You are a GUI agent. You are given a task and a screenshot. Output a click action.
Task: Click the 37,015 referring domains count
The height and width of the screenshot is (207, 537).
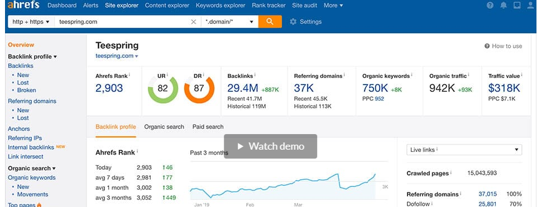[x=487, y=194]
